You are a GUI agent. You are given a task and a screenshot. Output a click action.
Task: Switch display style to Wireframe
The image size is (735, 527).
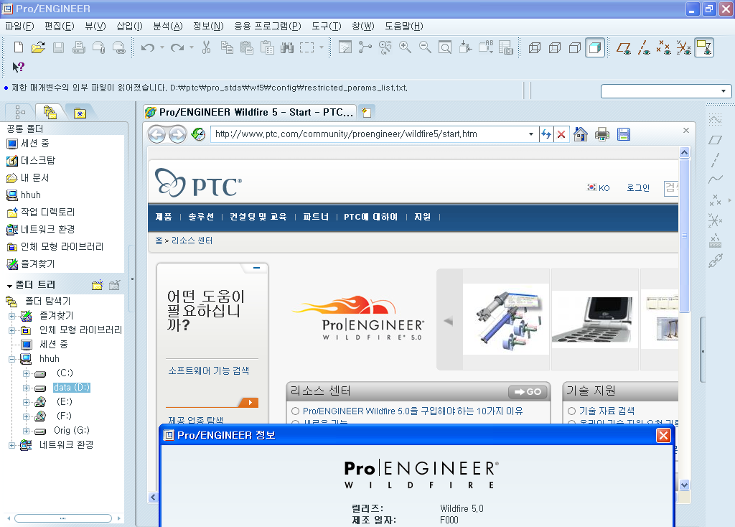(x=534, y=47)
